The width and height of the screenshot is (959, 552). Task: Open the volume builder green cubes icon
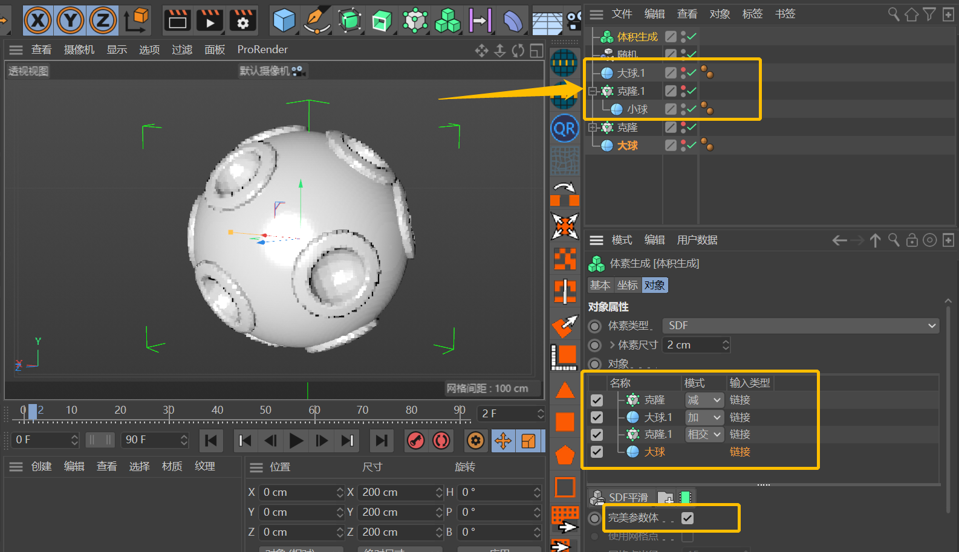coord(448,21)
